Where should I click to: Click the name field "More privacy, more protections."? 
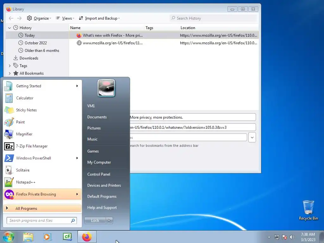click(193, 117)
